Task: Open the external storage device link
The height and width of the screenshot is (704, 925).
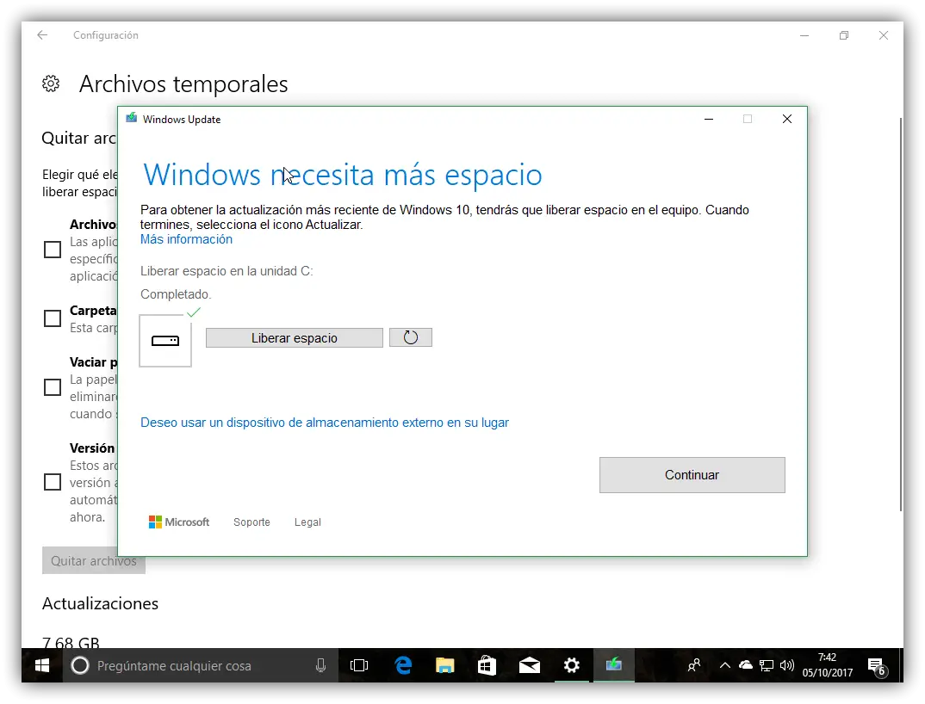Action: (x=325, y=423)
